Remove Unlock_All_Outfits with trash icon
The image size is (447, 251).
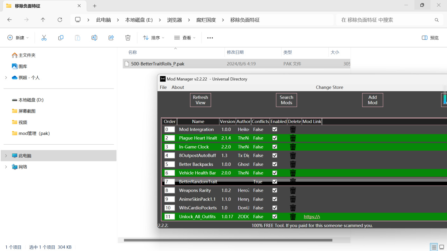293,216
